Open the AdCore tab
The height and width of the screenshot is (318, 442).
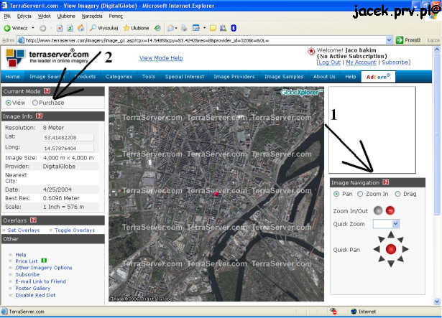pos(378,77)
